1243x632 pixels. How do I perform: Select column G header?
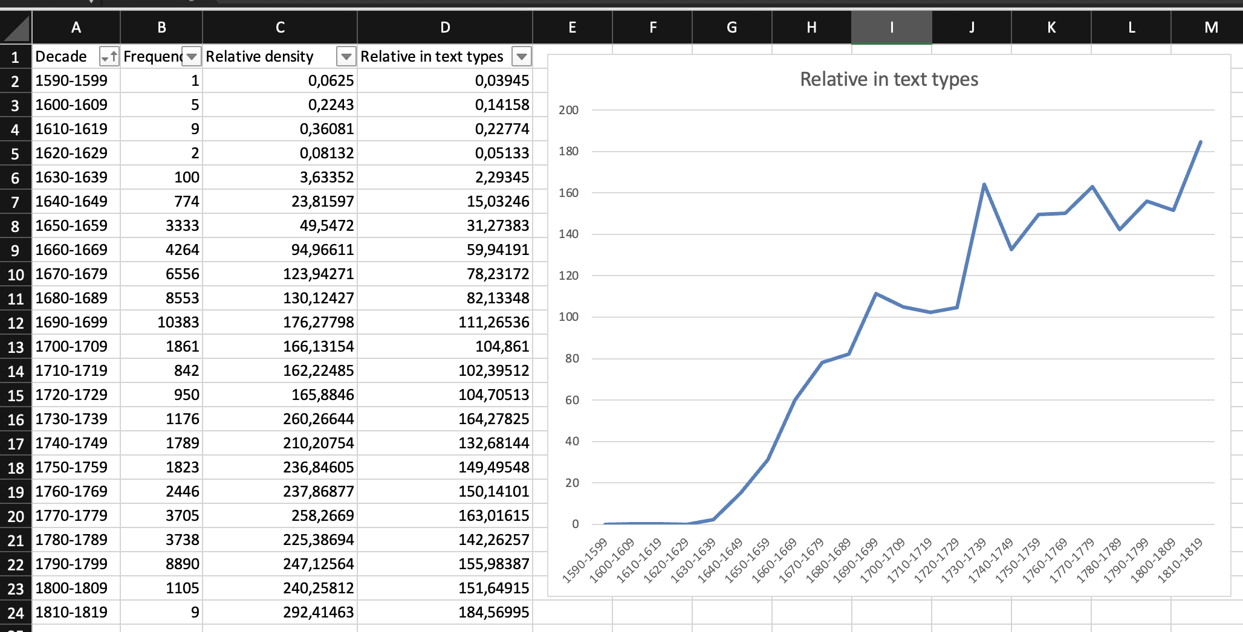(732, 28)
